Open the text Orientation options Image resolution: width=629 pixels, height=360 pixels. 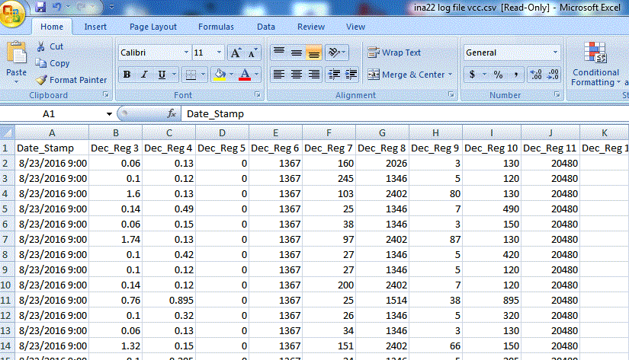click(x=336, y=53)
